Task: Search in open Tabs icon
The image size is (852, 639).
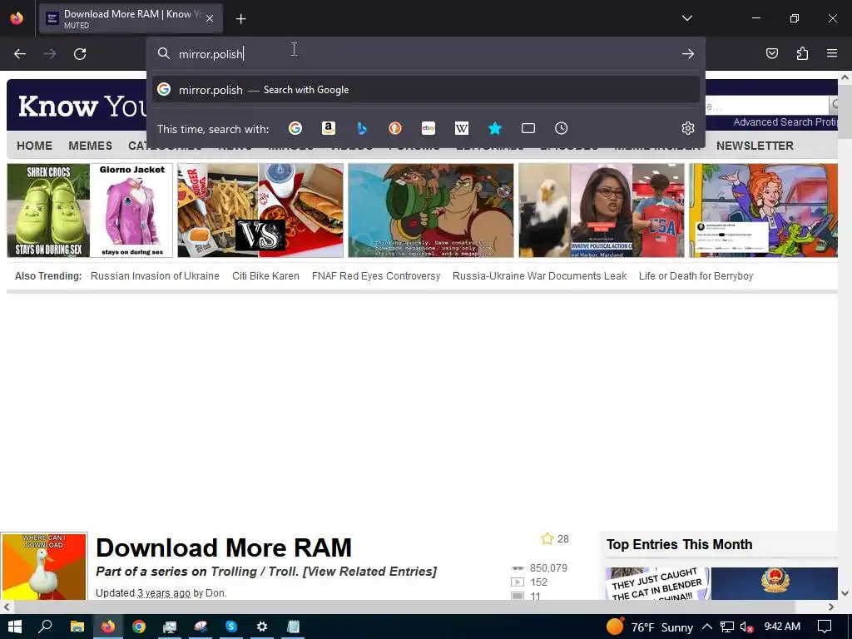Action: click(528, 128)
